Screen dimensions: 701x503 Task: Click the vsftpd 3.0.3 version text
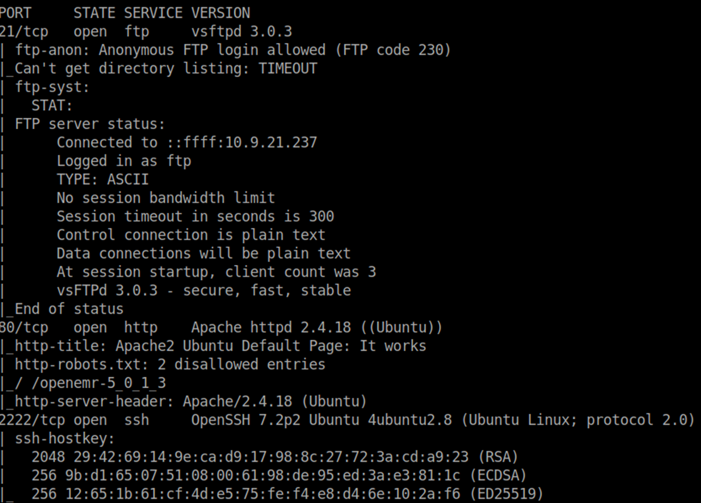(x=242, y=31)
